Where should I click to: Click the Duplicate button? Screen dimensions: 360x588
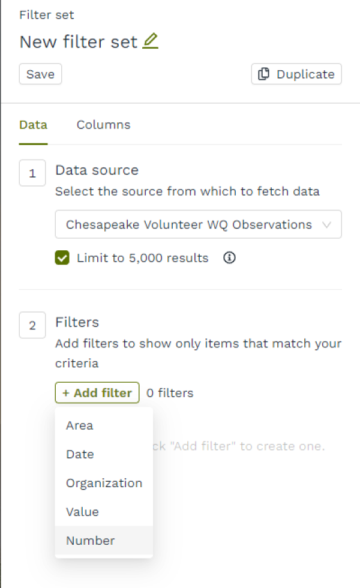tap(296, 74)
